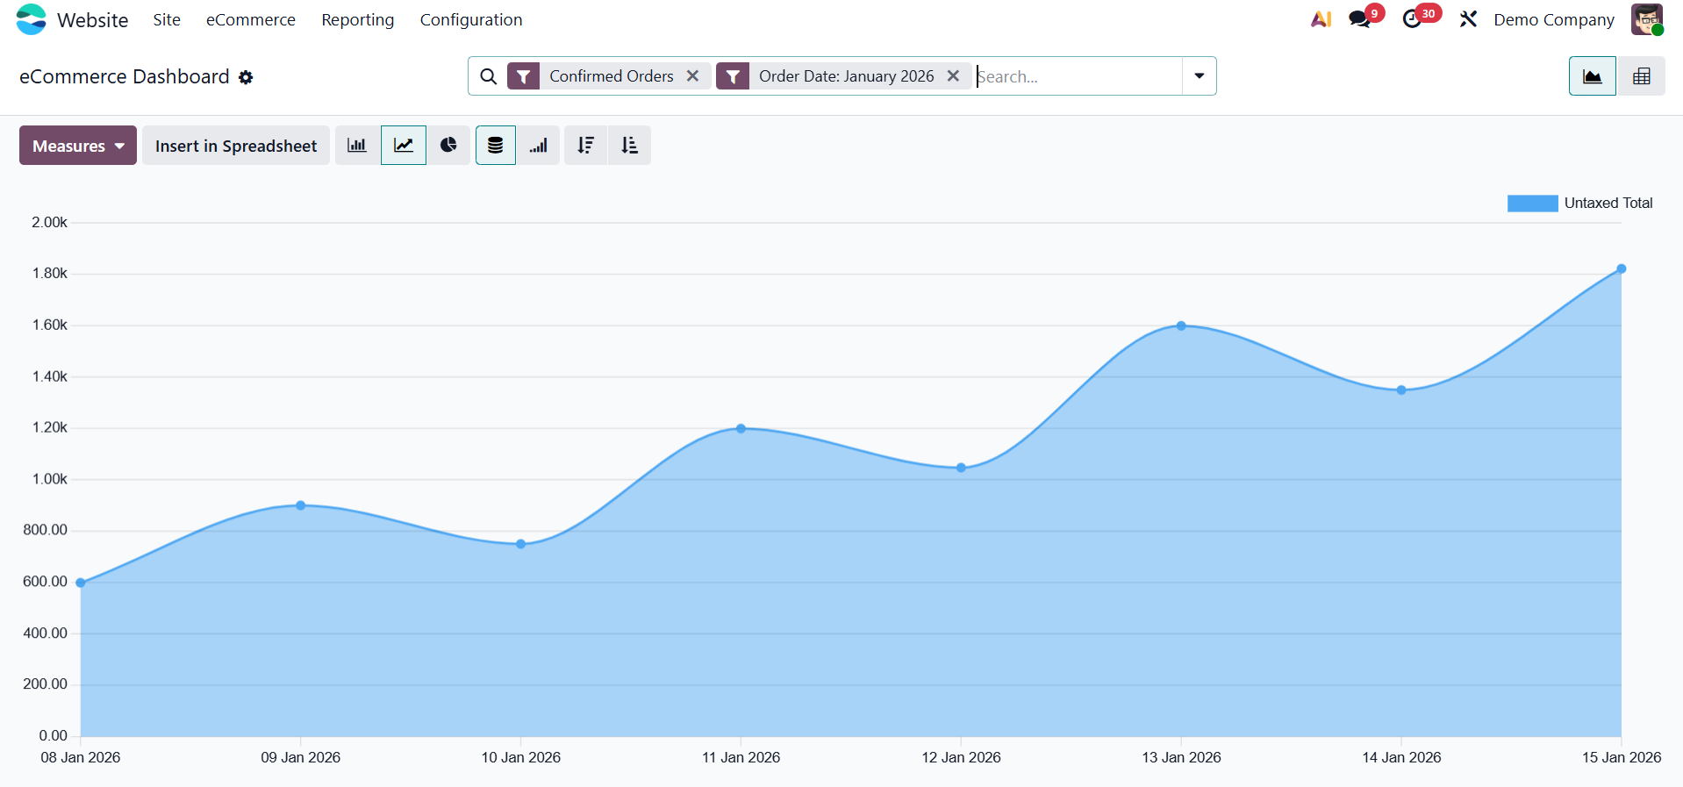Open the activities clock icon
The image size is (1683, 787).
[x=1412, y=19]
